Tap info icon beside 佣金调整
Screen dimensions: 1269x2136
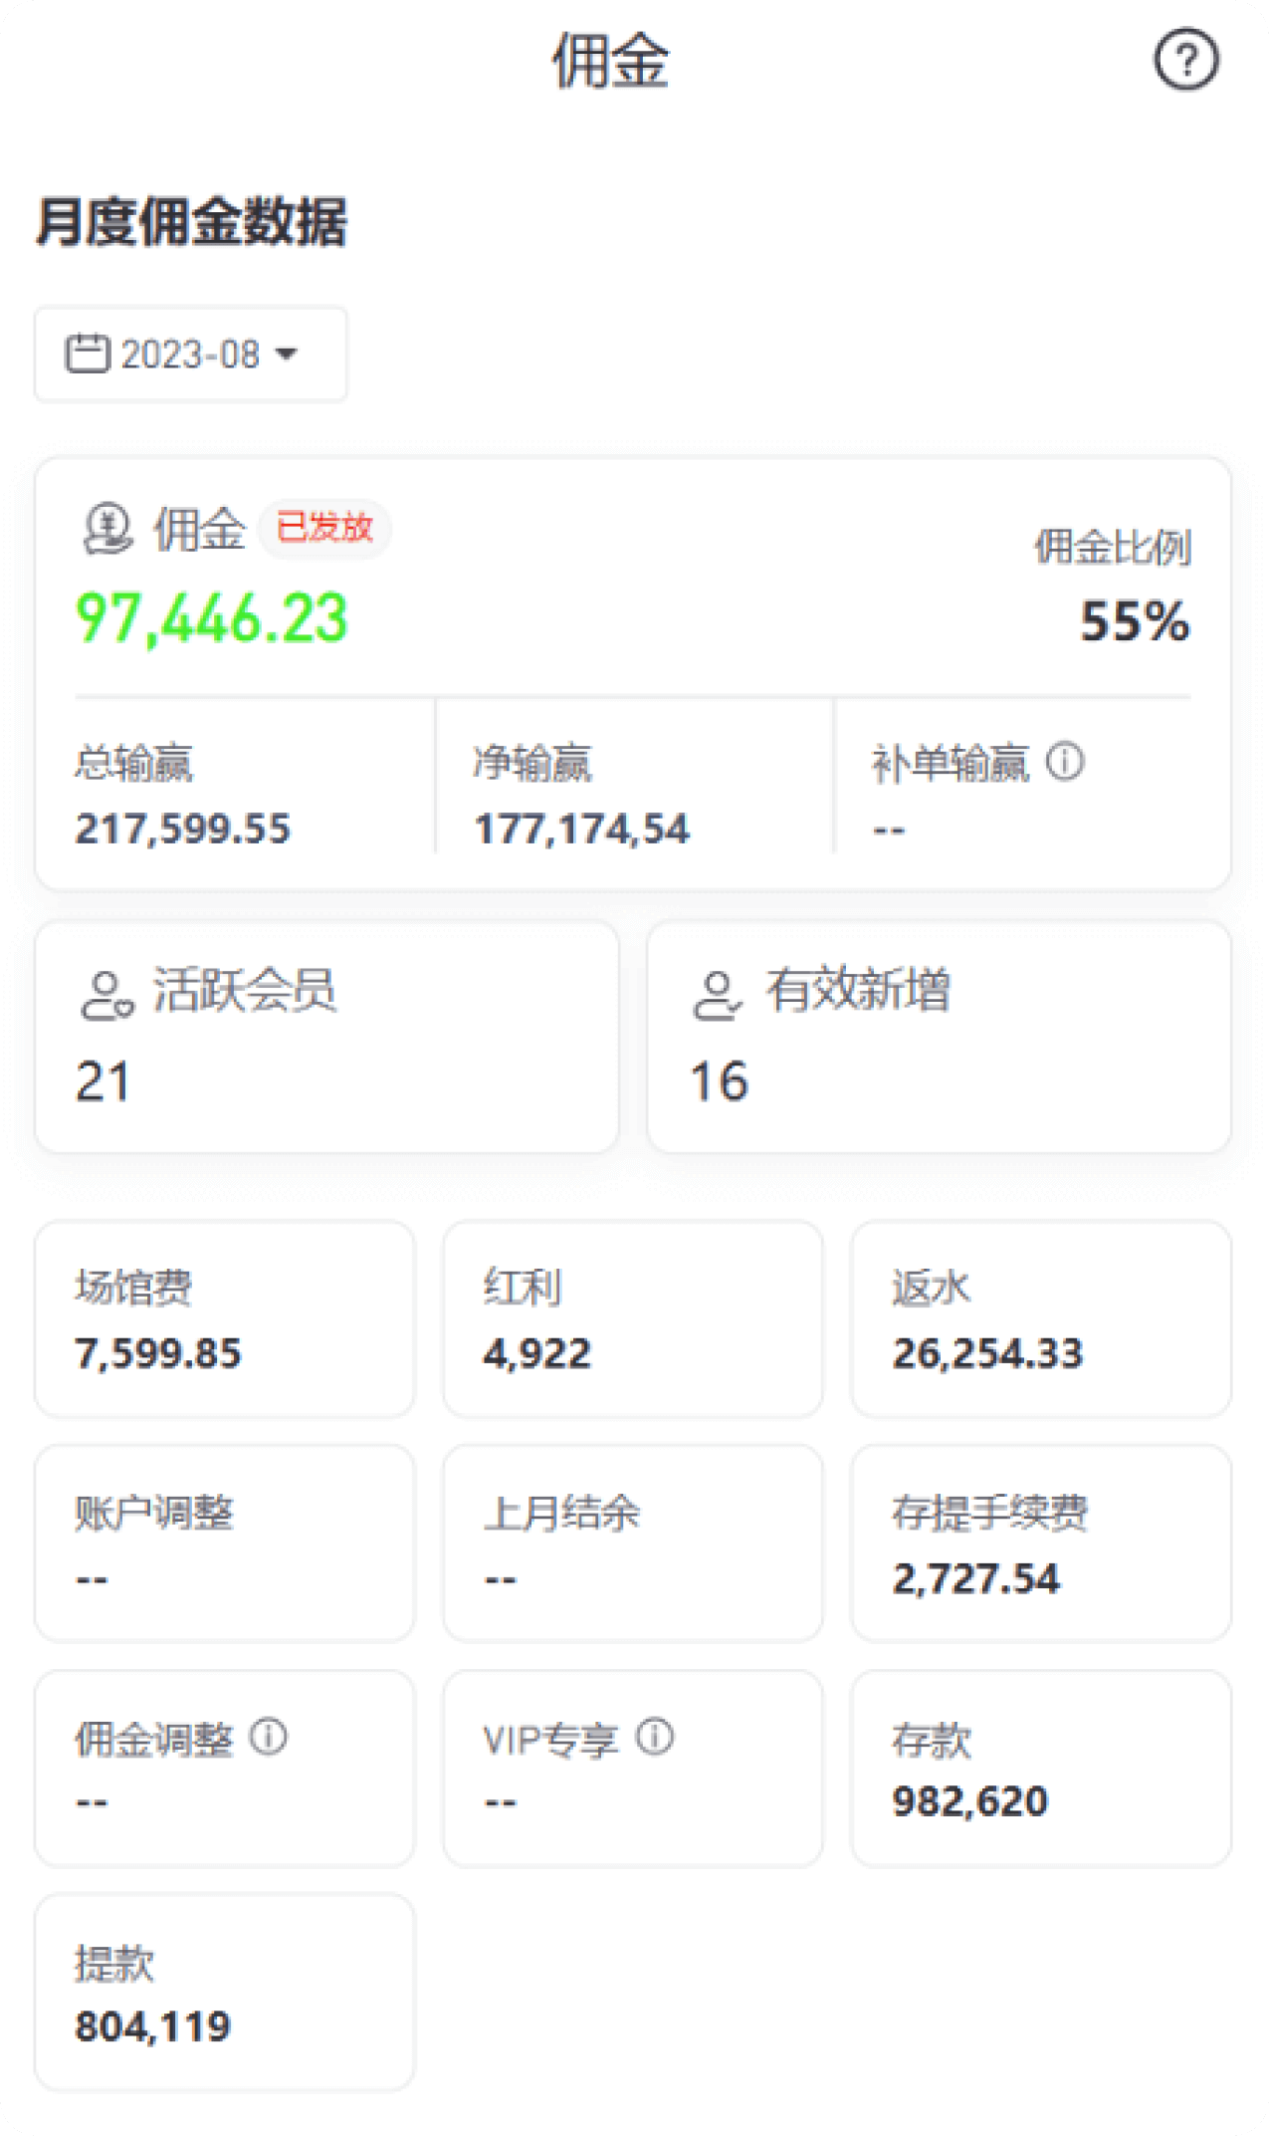point(268,1737)
